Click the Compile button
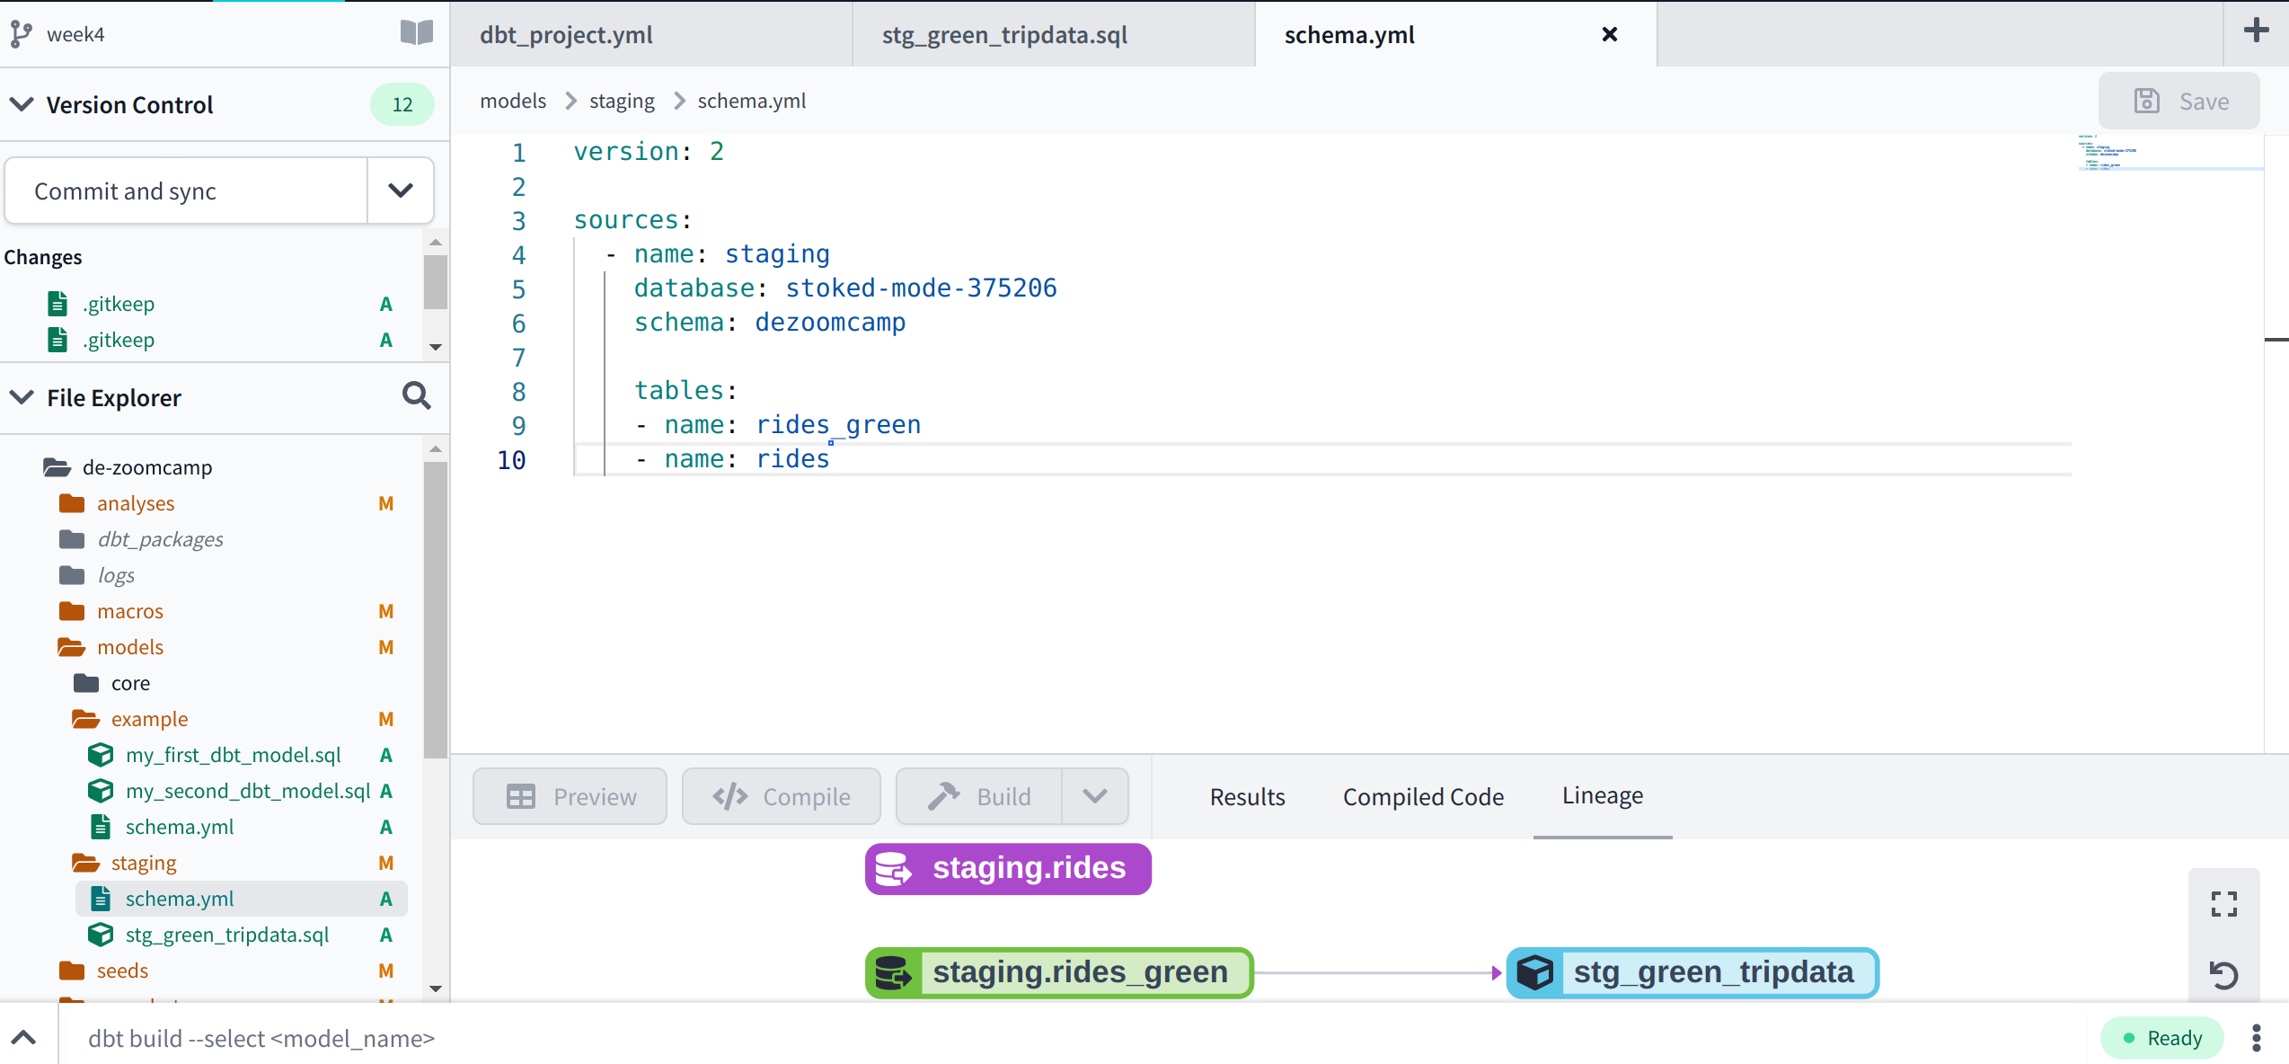Image resolution: width=2289 pixels, height=1064 pixels. point(781,796)
